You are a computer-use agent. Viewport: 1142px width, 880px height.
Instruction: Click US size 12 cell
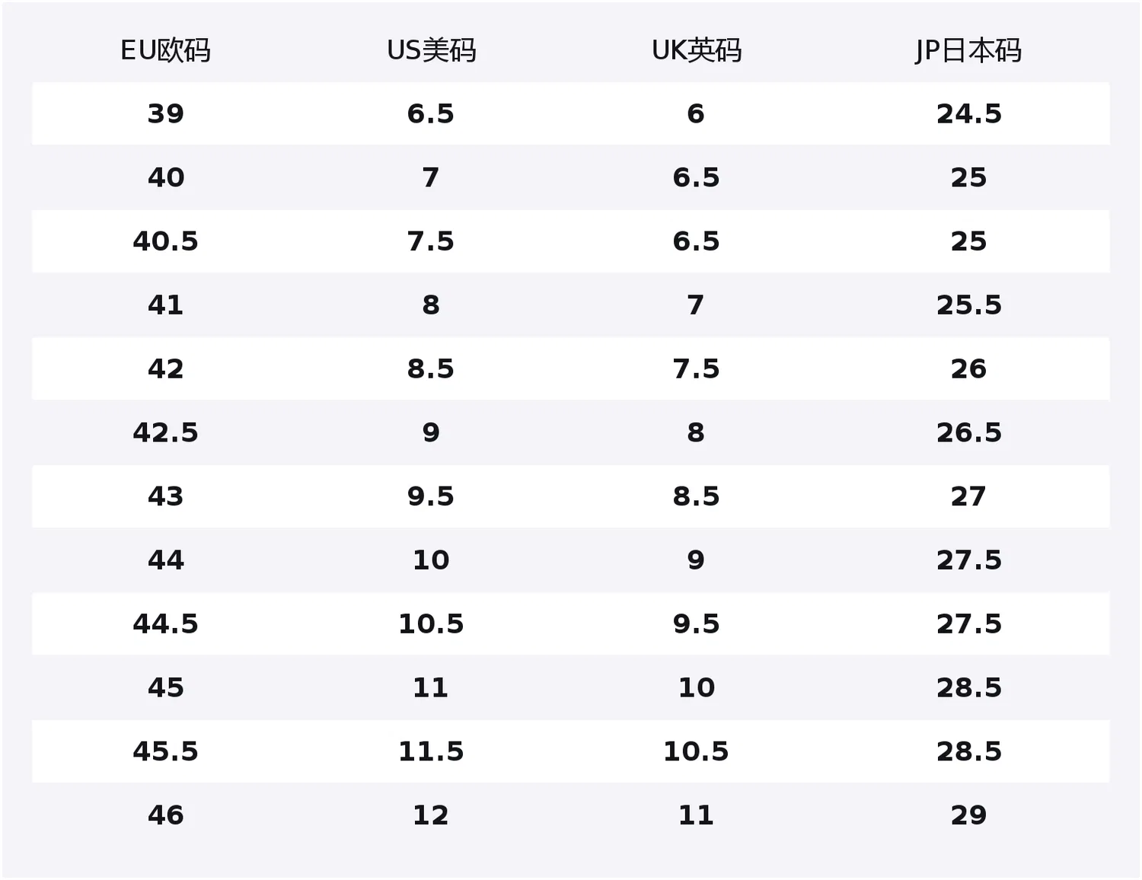click(x=431, y=815)
